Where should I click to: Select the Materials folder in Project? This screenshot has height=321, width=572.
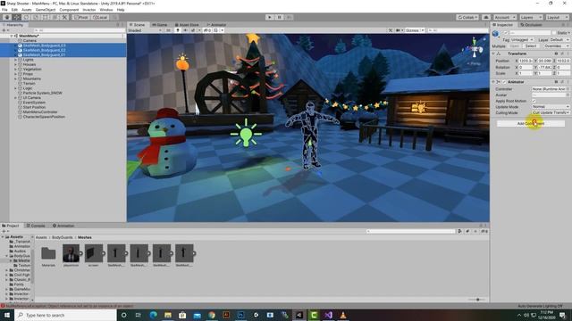click(48, 256)
